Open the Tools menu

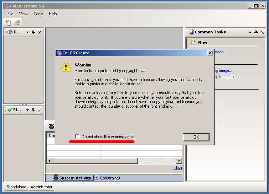coord(38,14)
